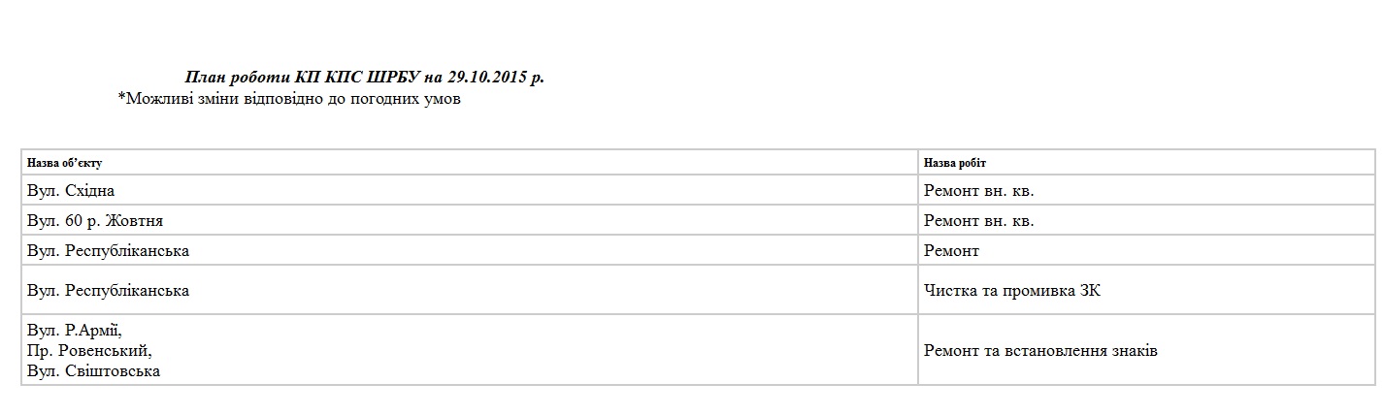Click "Ремонт вн. кв." in the Вул. Східна row

tap(978, 191)
